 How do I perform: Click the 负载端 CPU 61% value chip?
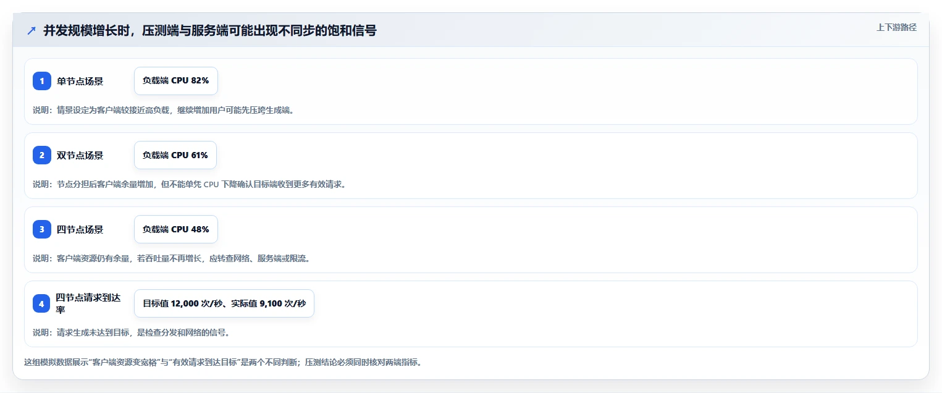(175, 155)
